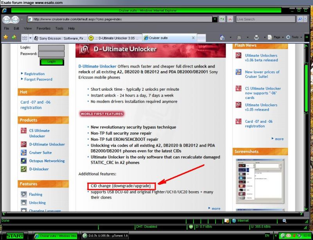Open the search provider dropdown arrow
Image resolution: width=313 pixels, height=240 pixels.
pos(306,19)
